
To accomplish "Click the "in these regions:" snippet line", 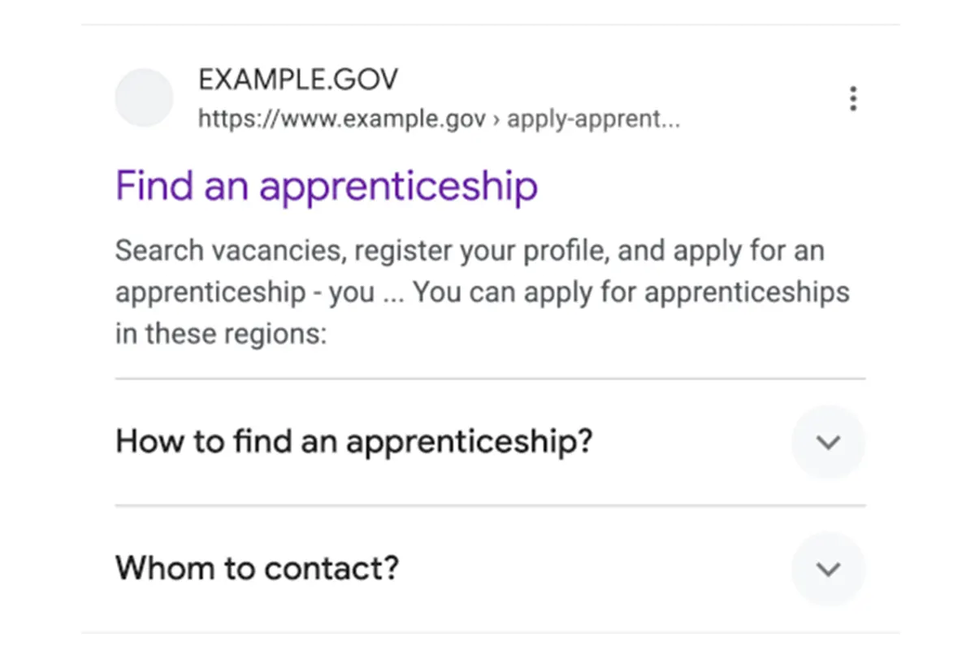I will [x=220, y=334].
